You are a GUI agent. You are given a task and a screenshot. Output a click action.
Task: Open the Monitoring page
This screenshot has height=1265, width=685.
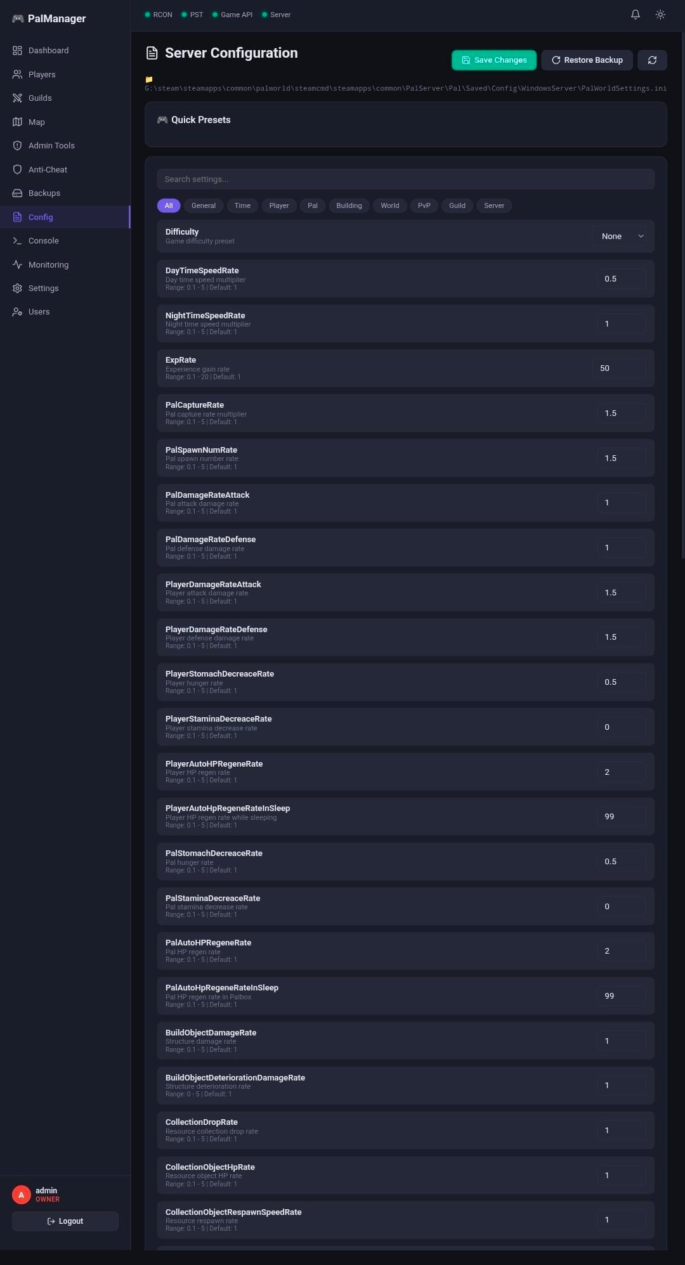(x=48, y=265)
